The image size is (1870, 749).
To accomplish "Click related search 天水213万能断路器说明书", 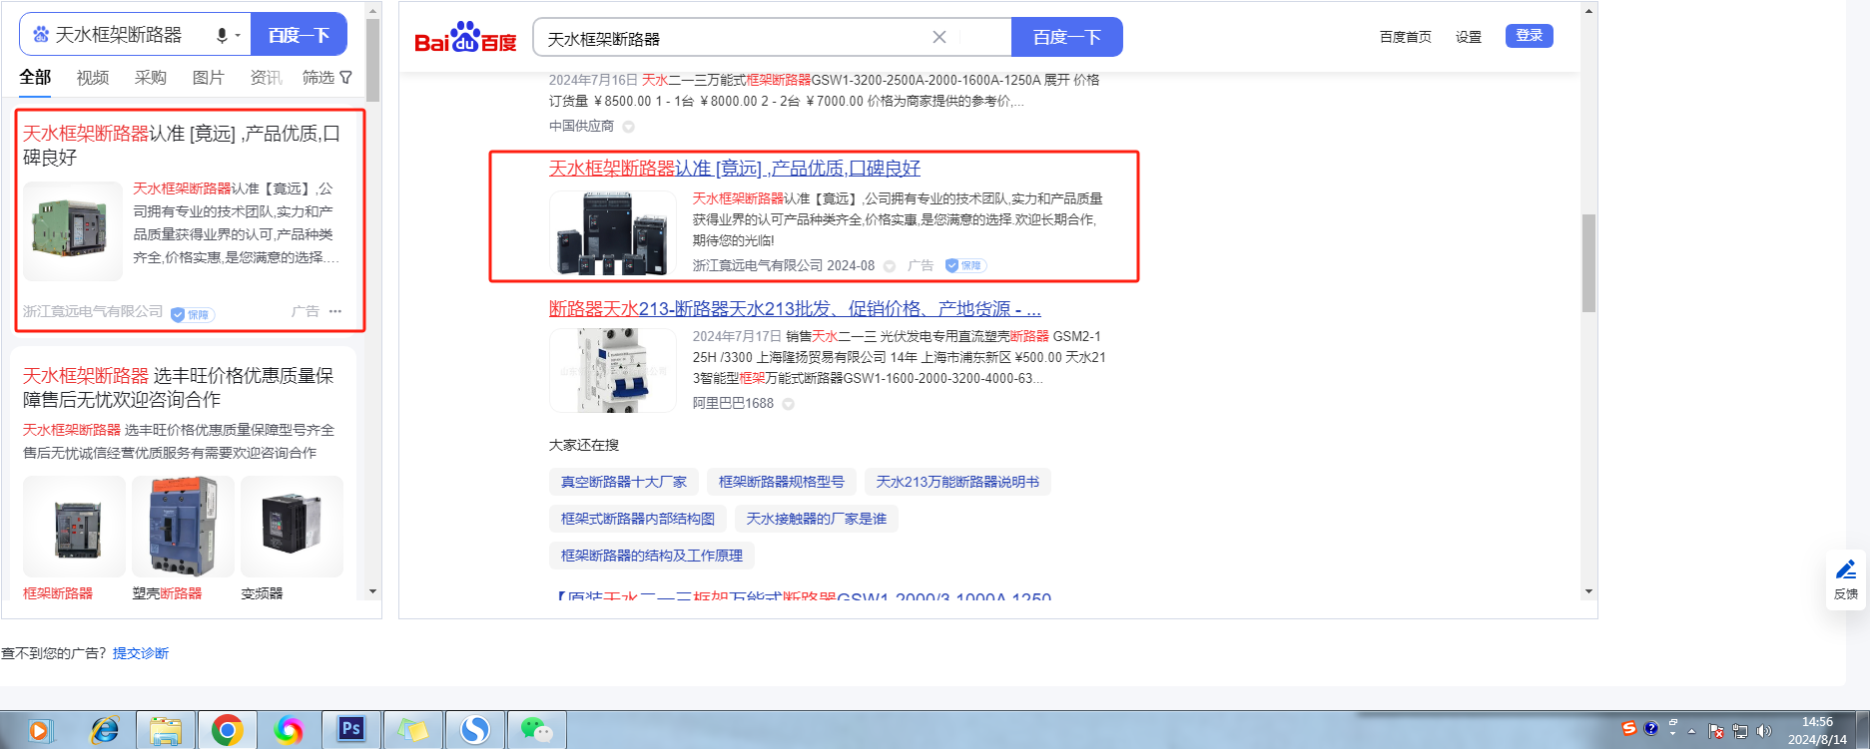I will [957, 482].
